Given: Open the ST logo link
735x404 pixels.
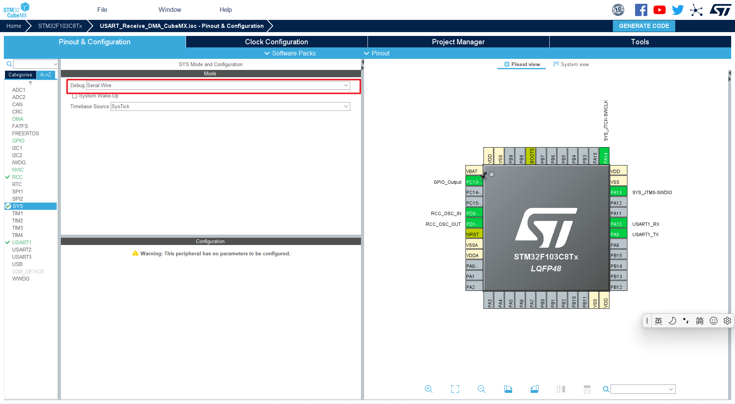Looking at the screenshot, I should [x=720, y=10].
